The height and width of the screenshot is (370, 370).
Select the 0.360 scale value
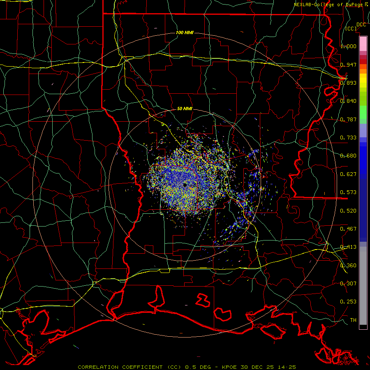point(348,265)
